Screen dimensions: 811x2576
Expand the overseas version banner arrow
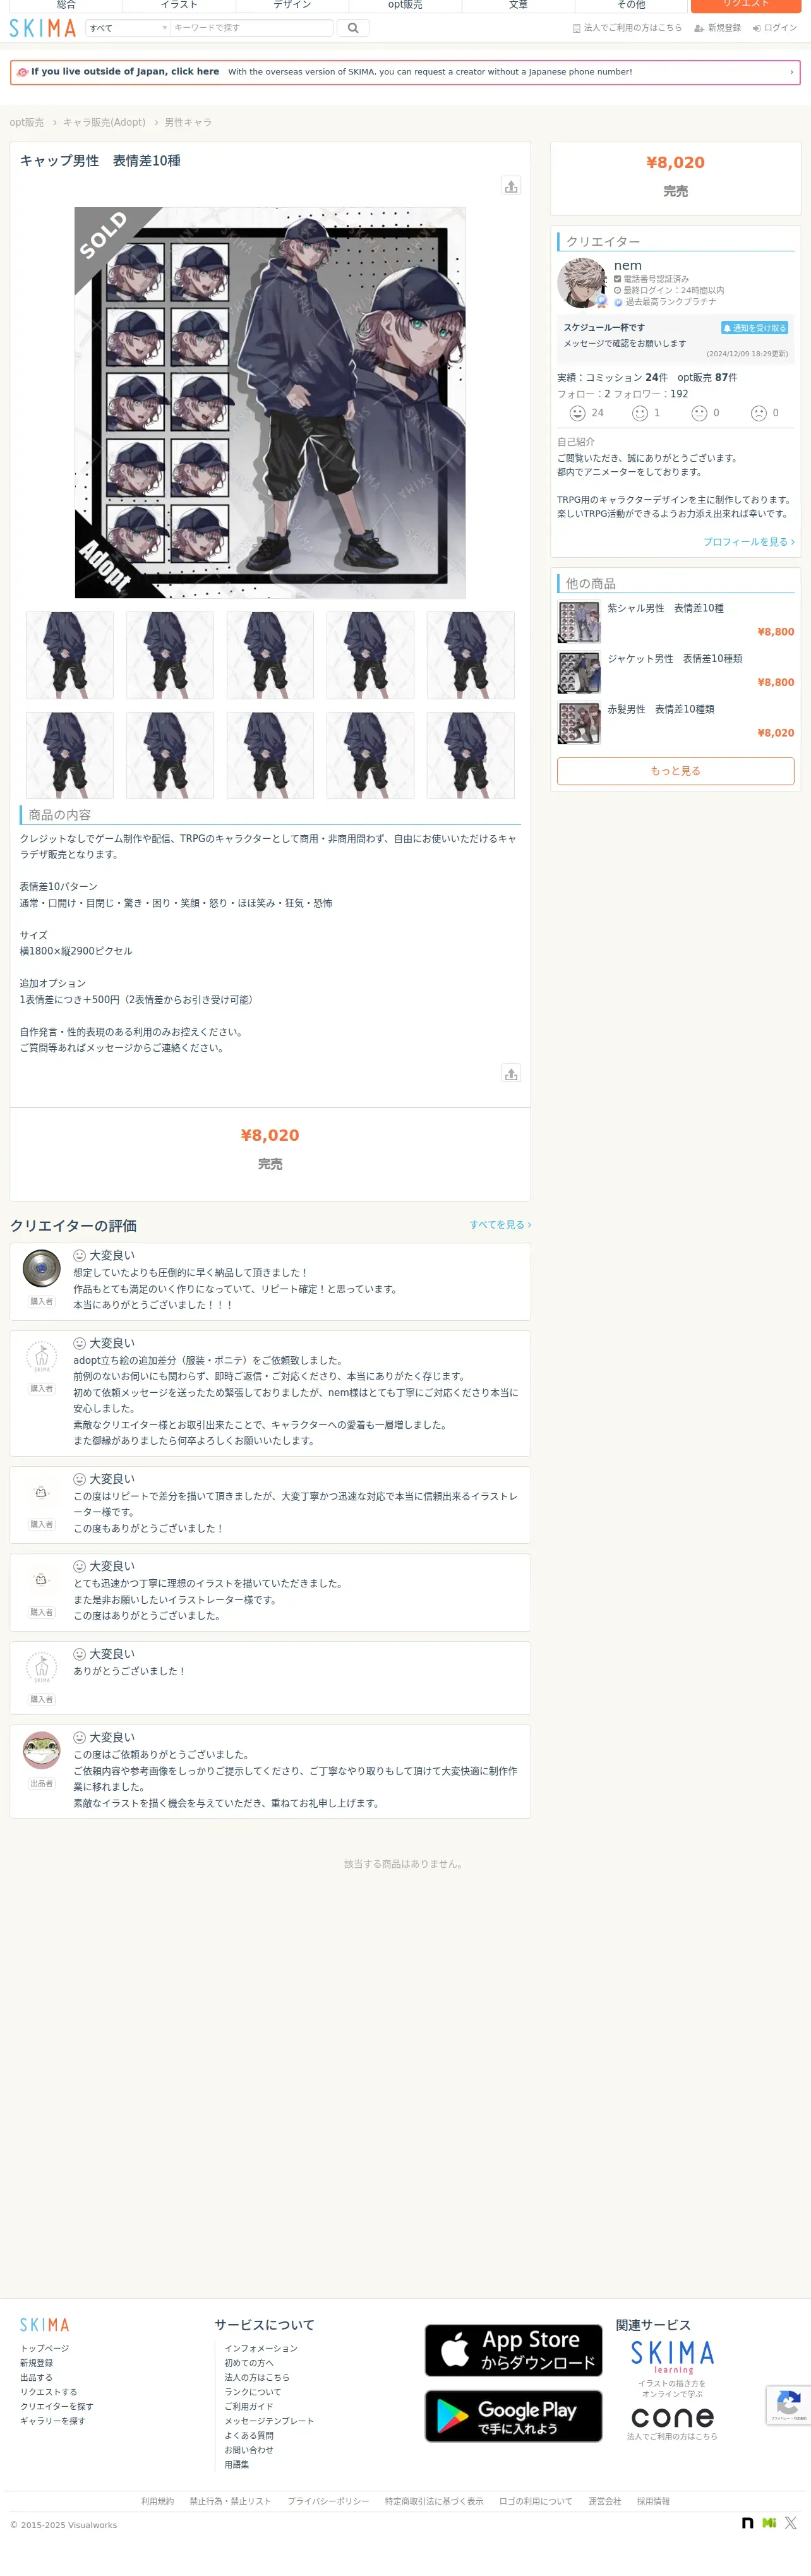pos(791,72)
